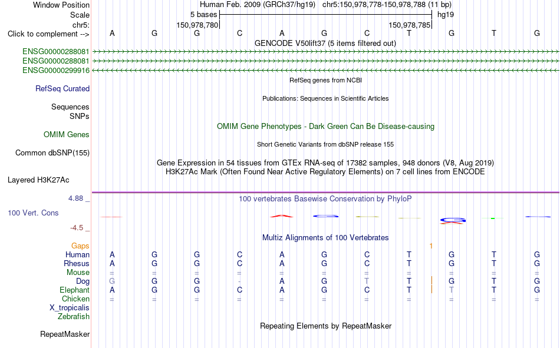Image resolution: width=560 pixels, height=348 pixels.
Task: Click the faded 'T' in the Dog alignment row
Action: [367, 281]
